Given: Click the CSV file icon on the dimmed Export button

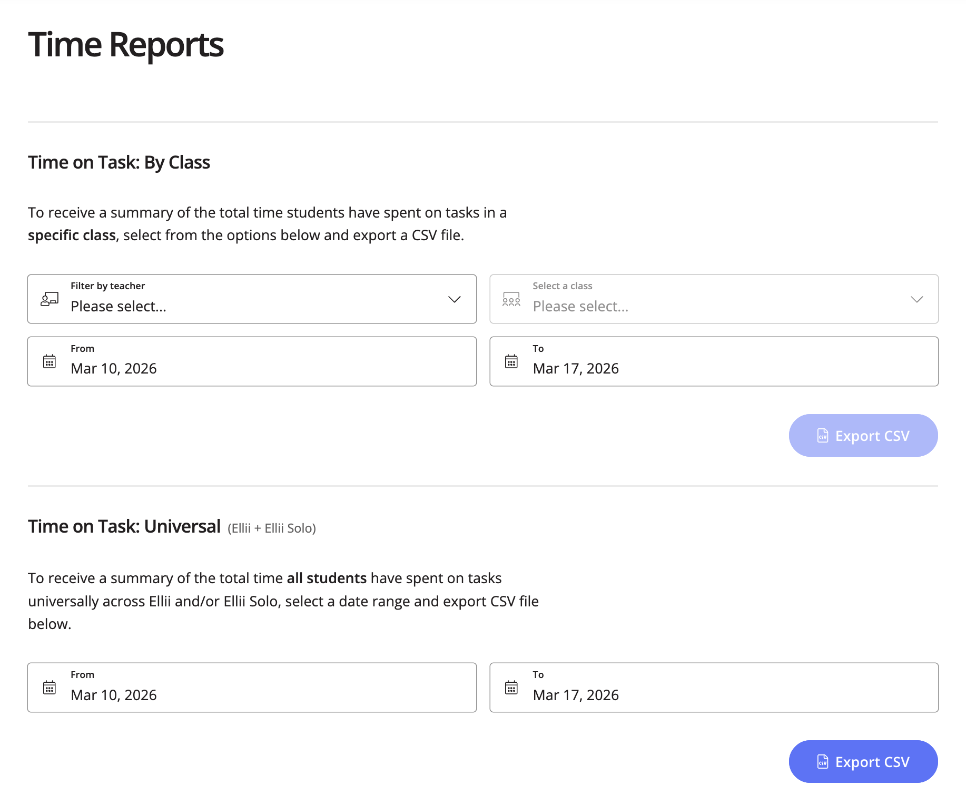Looking at the screenshot, I should click(822, 436).
